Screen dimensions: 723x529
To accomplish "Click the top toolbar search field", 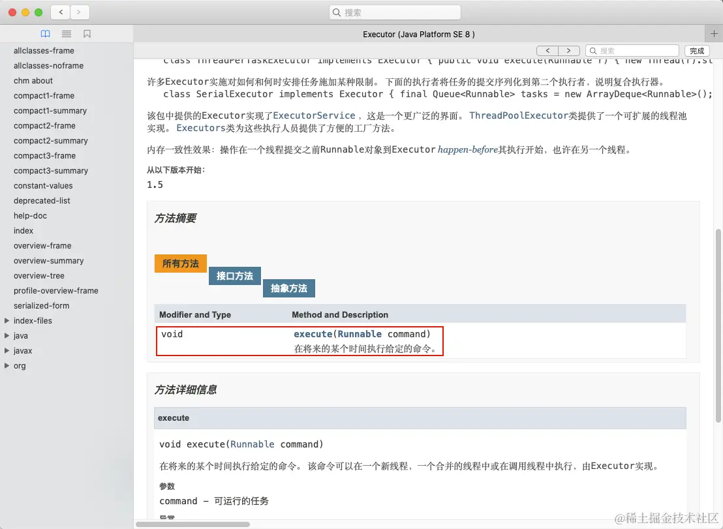I will click(x=395, y=12).
